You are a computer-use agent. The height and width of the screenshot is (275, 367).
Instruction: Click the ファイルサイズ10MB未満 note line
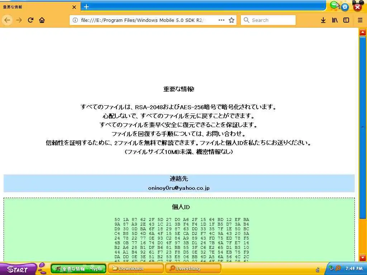pyautogui.click(x=179, y=152)
